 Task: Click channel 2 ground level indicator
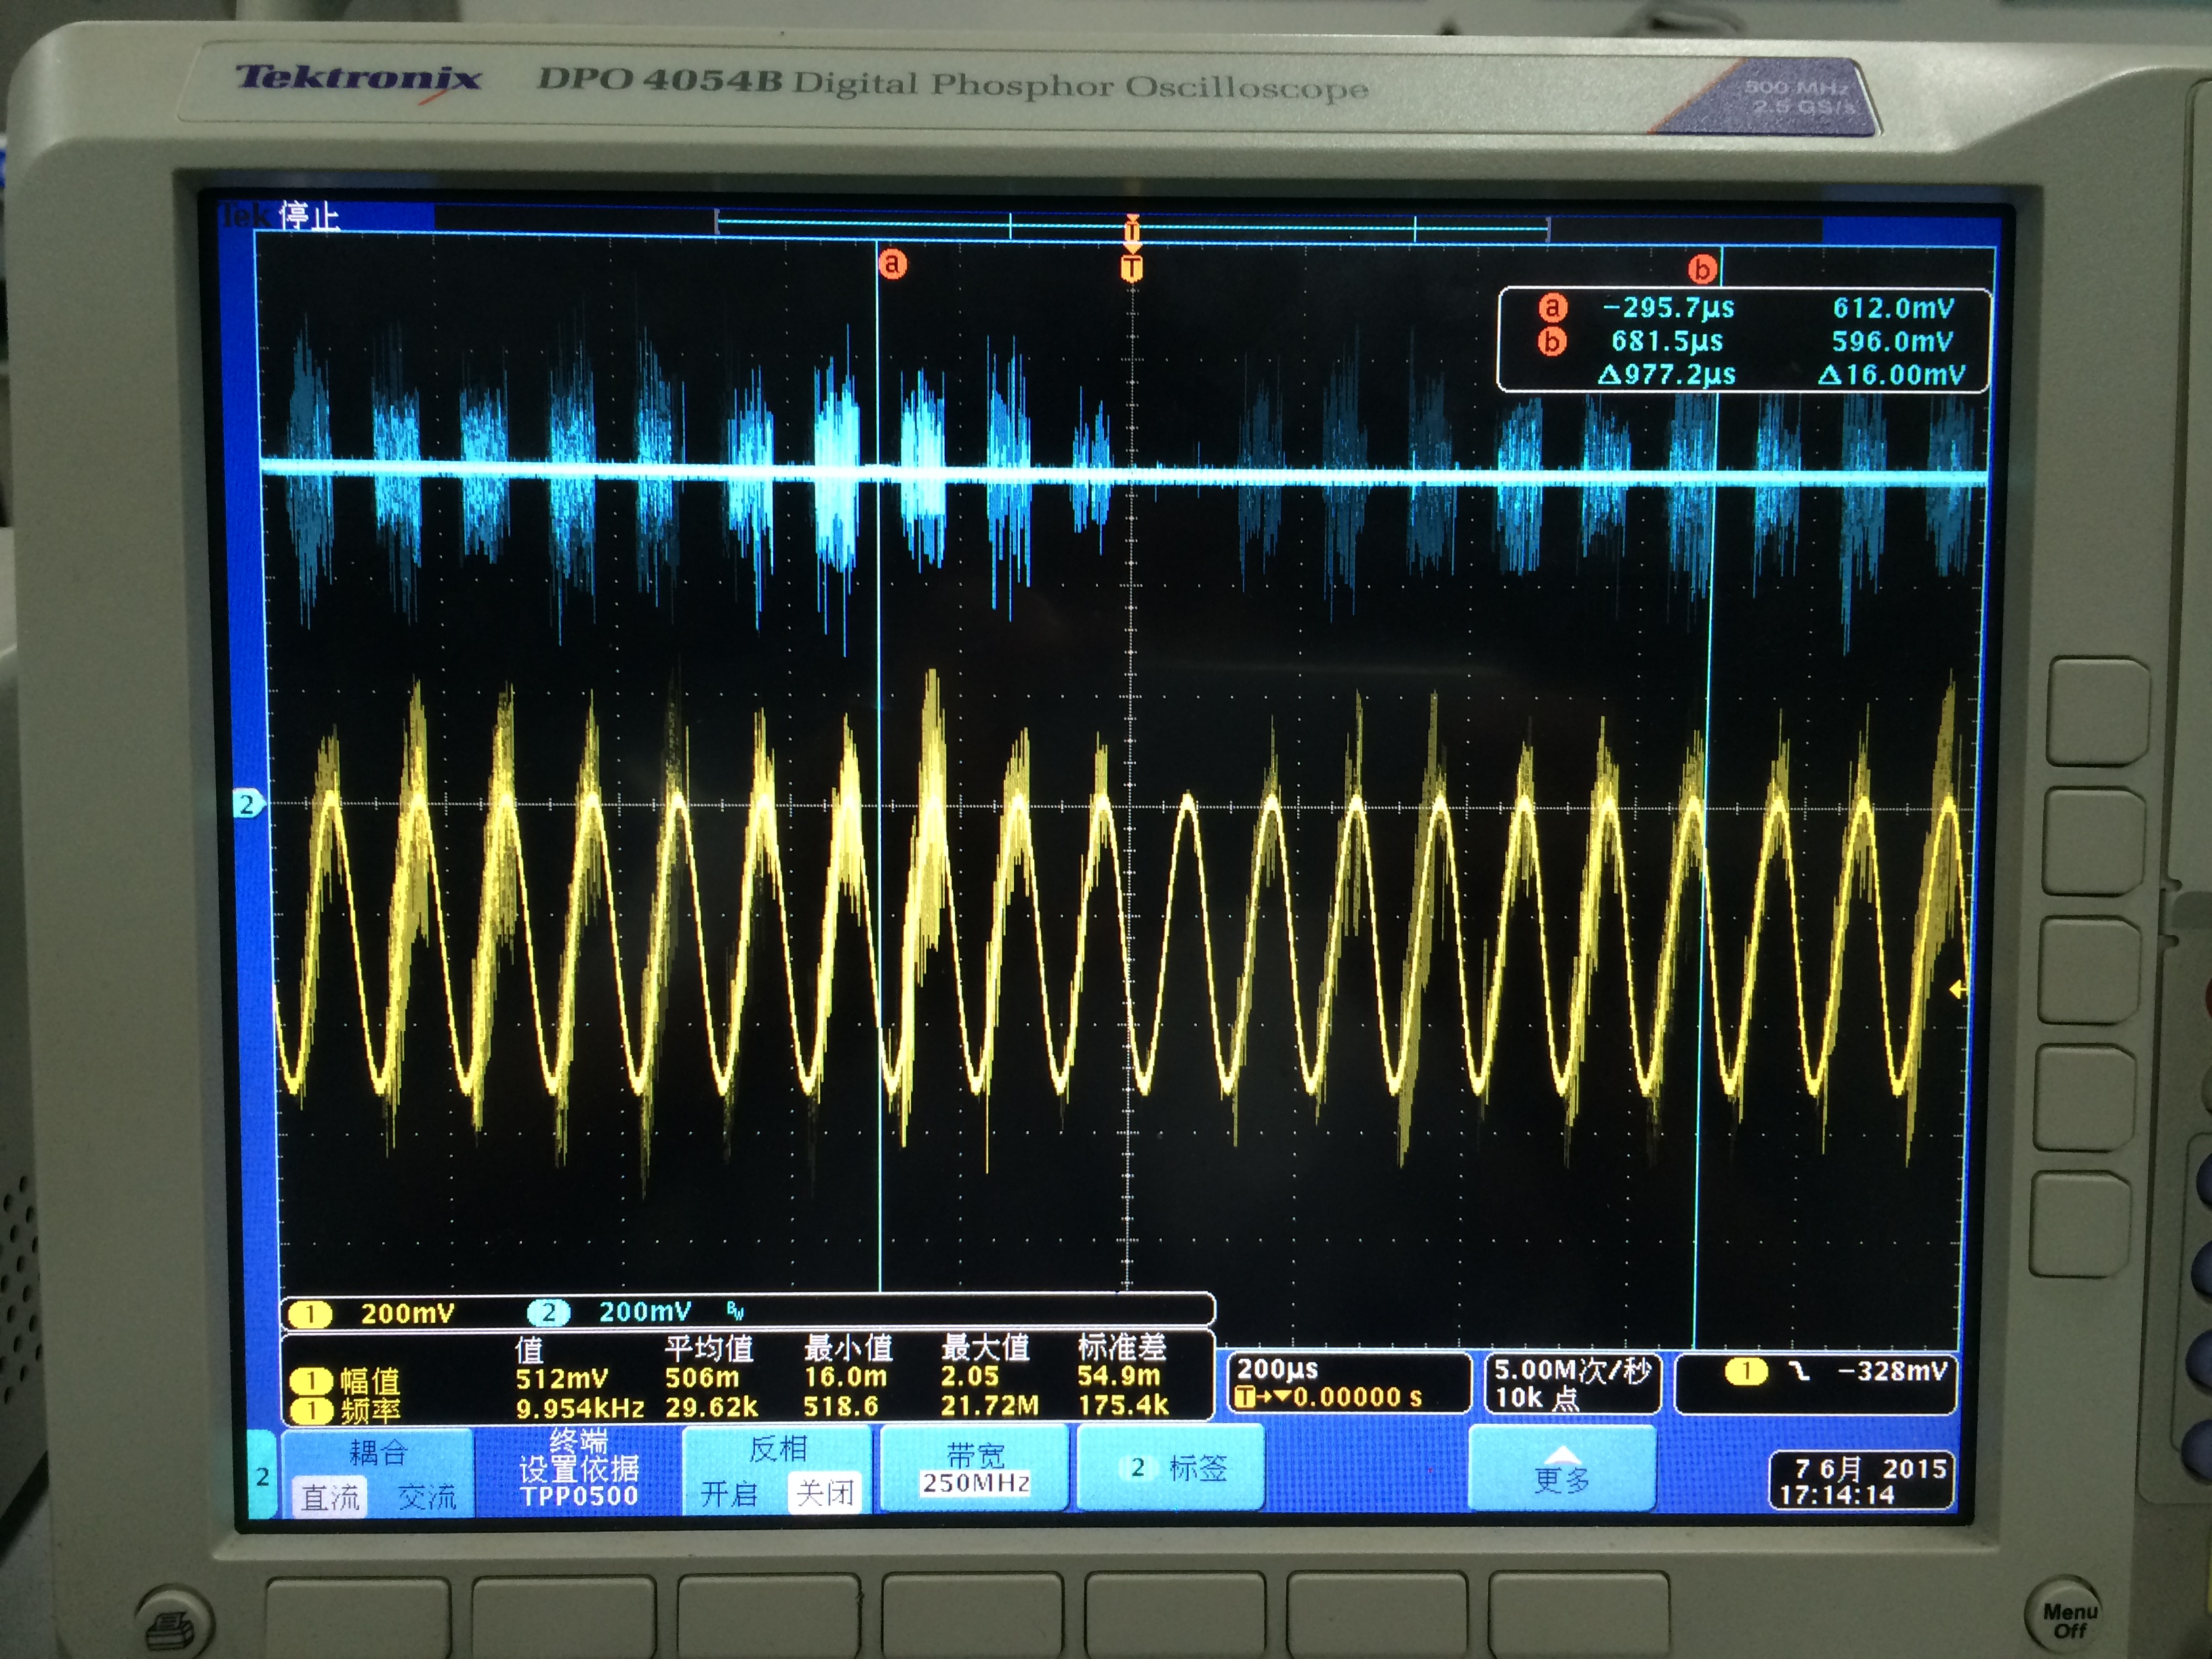(x=247, y=804)
